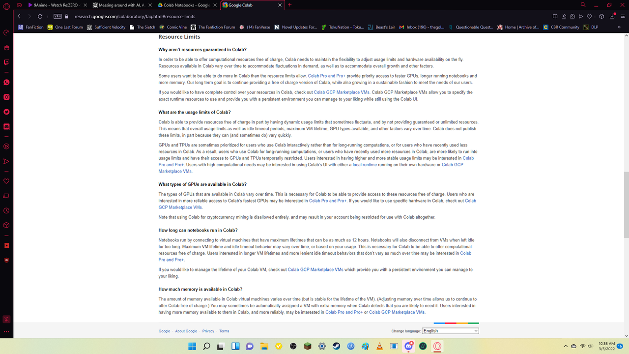The width and height of the screenshot is (629, 354).
Task: Open GX Corner gamepad icon in tab bar
Action: [20, 5]
